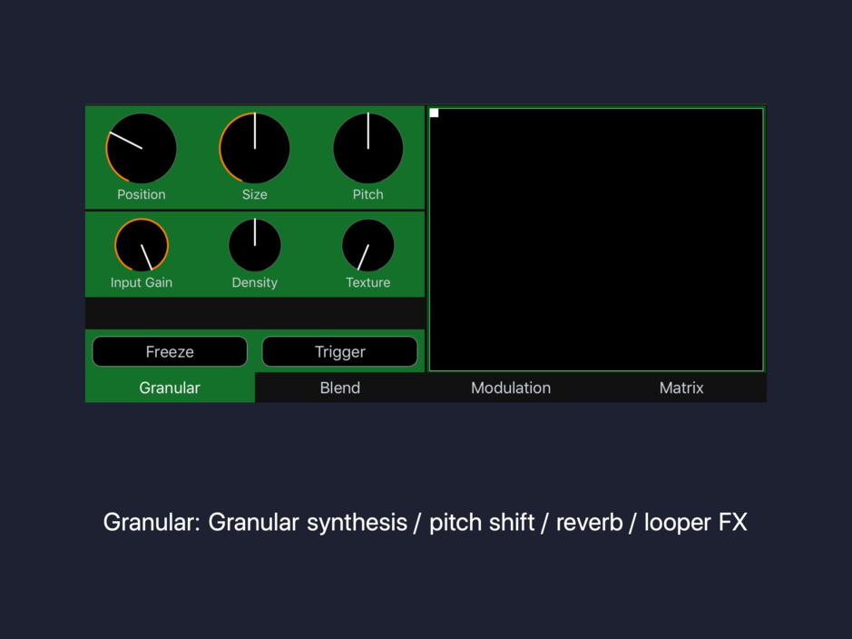Click the Texture knob
Image resolution: width=852 pixels, height=639 pixels.
[x=367, y=245]
